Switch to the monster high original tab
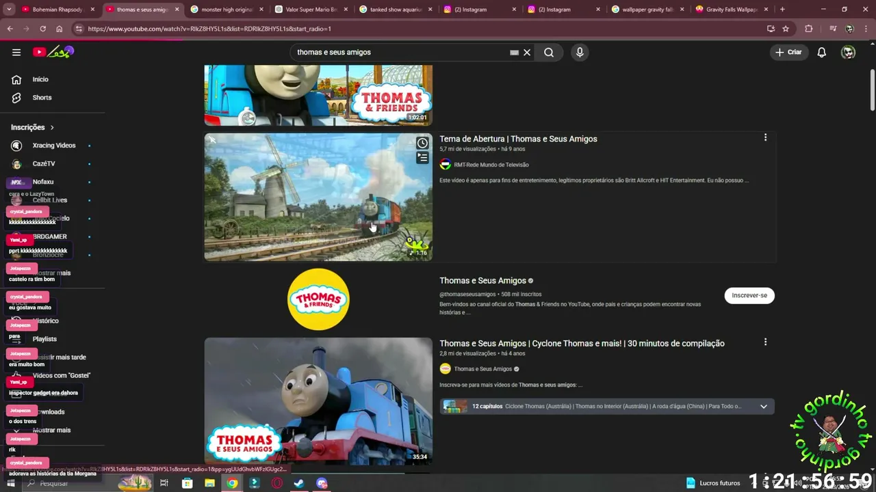Image resolution: width=876 pixels, height=492 pixels. 226,10
